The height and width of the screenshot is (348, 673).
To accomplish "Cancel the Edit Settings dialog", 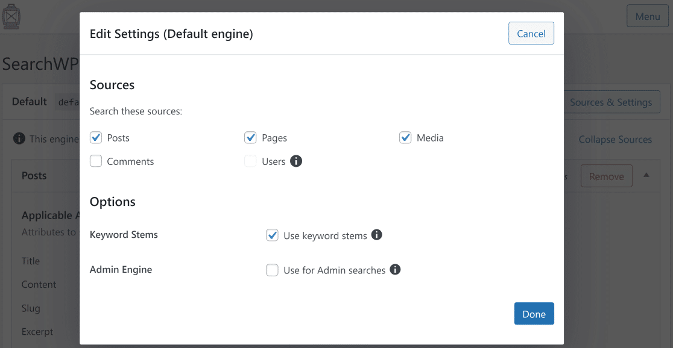I will coord(531,34).
